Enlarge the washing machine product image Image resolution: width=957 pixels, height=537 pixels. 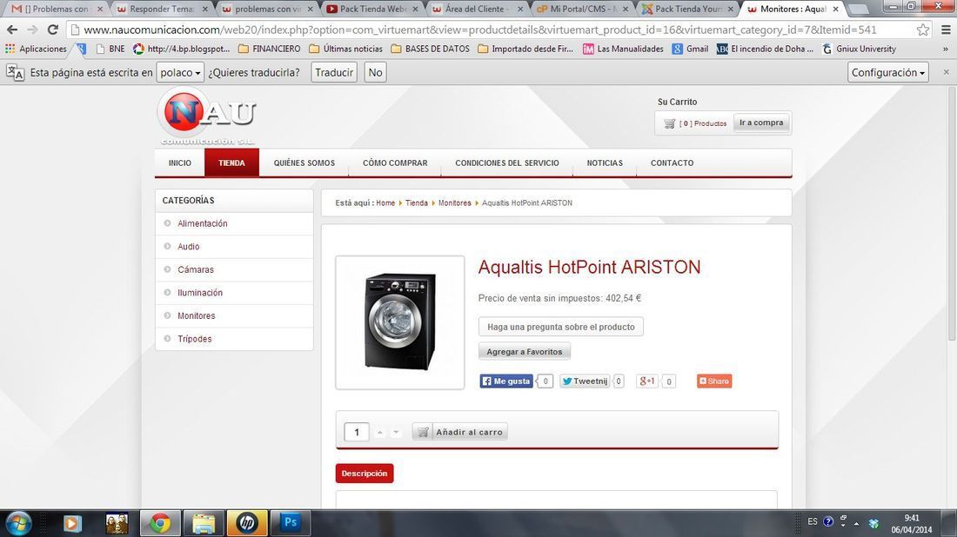point(400,322)
